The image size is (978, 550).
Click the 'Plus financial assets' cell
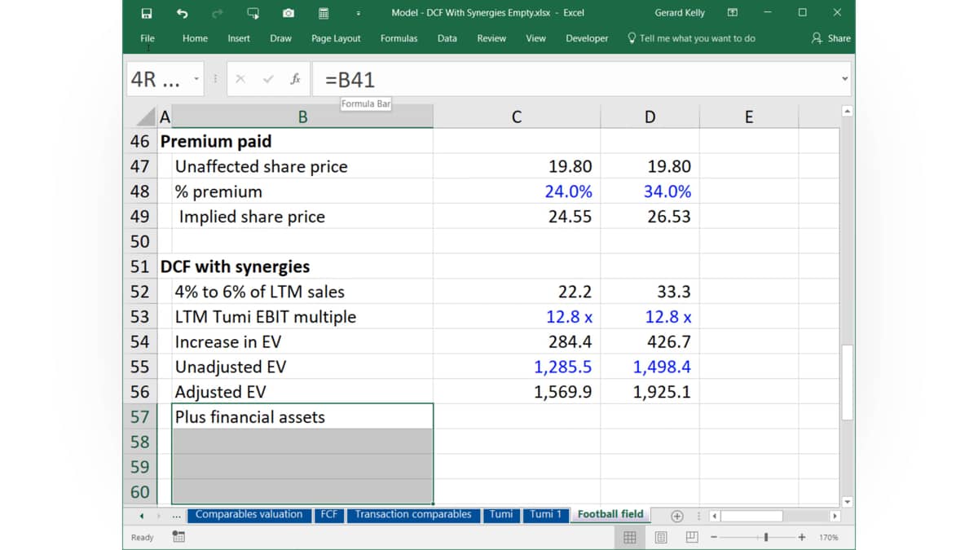(302, 417)
